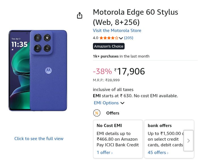This screenshot has width=204, height=162.
Task: Click to see the full view link
Action: [x=39, y=138]
